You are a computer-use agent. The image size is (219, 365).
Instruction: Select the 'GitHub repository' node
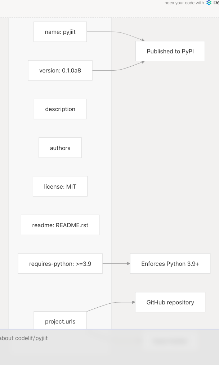(x=170, y=302)
